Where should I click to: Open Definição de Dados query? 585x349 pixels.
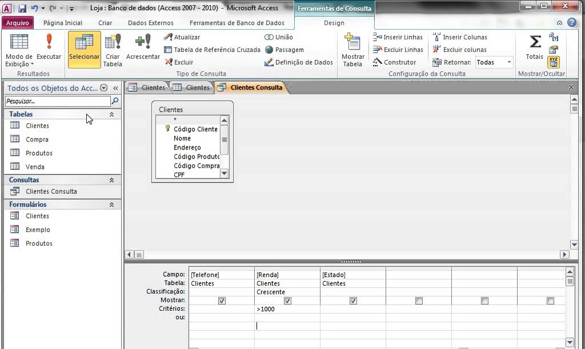click(299, 62)
